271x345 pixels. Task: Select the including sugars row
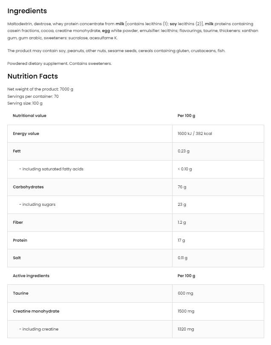[x=37, y=205]
